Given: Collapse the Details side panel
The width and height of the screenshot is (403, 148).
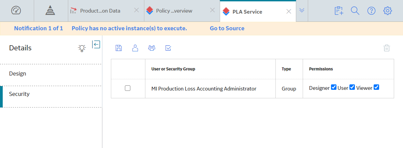Looking at the screenshot, I should coord(96,44).
